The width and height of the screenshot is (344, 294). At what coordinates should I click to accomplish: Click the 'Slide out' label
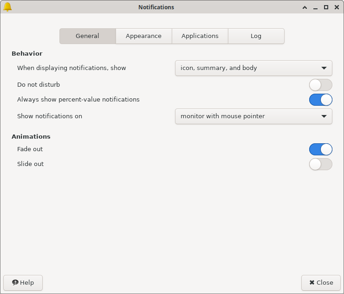tap(30, 164)
